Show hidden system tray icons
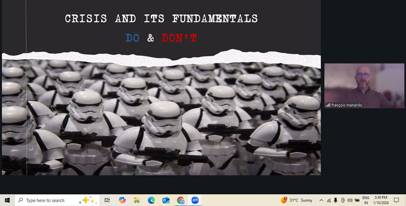406x206 pixels. (321, 200)
